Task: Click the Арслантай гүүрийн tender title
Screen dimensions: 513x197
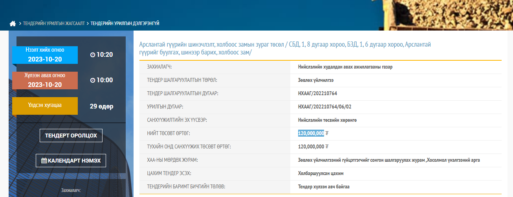Action: click(285, 49)
